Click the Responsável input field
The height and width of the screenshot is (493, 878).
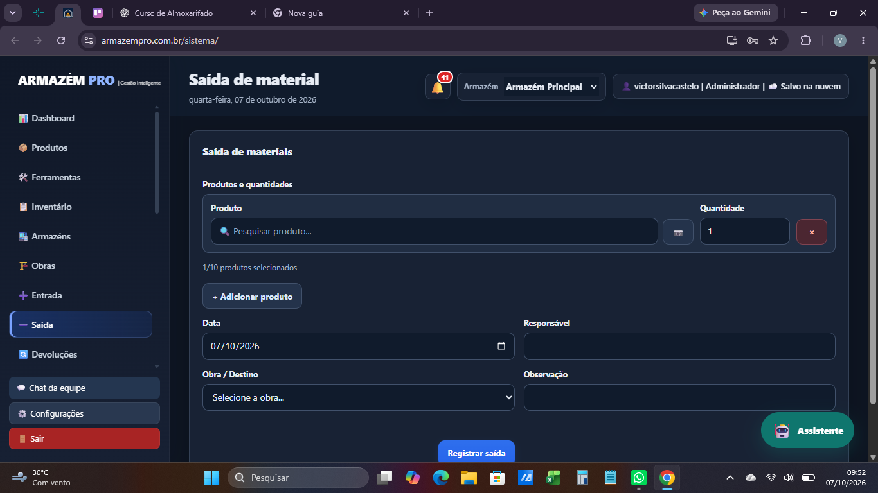pos(679,346)
